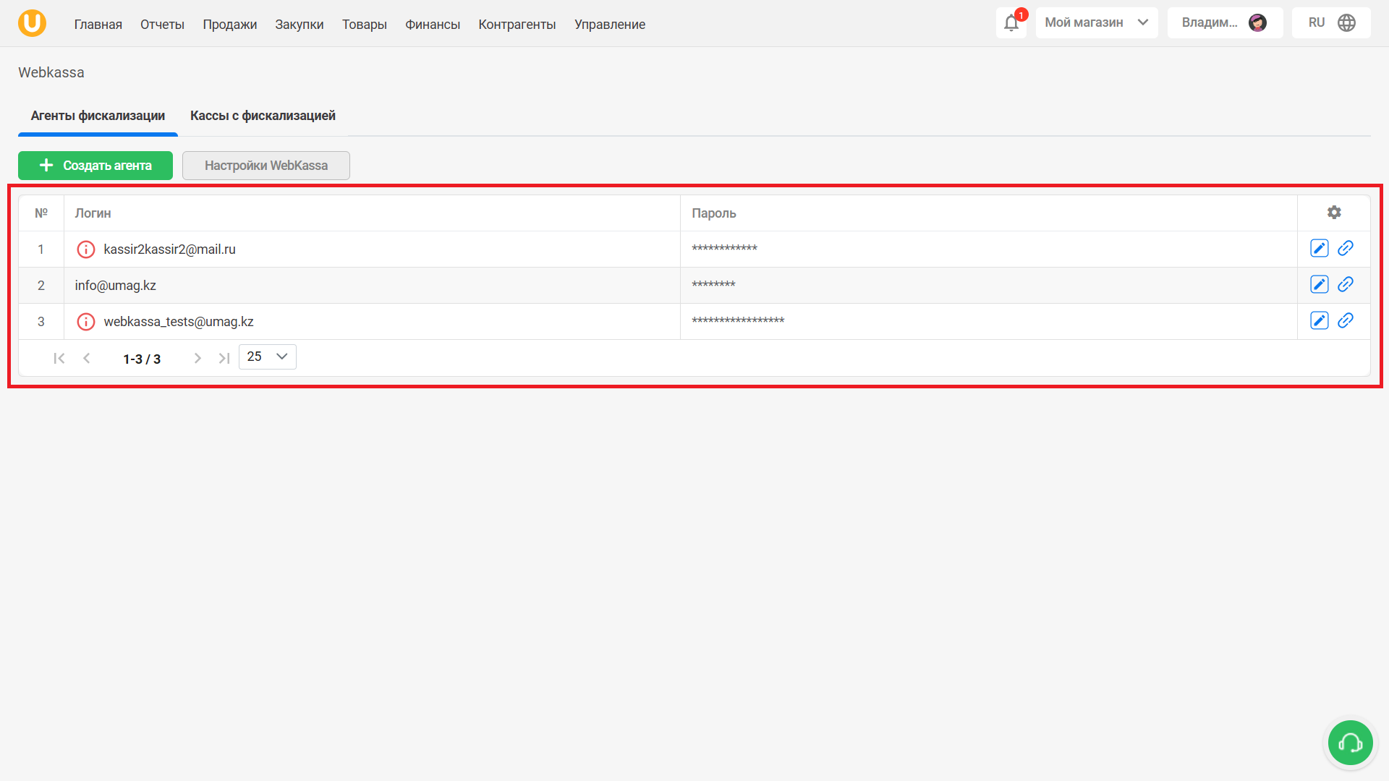
Task: Click the table settings gear icon
Action: point(1334,213)
